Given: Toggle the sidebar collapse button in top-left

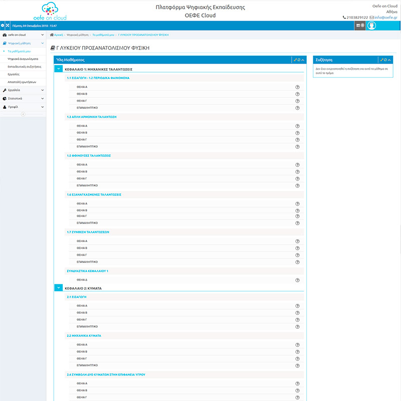Looking at the screenshot, I should (x=3, y=25).
